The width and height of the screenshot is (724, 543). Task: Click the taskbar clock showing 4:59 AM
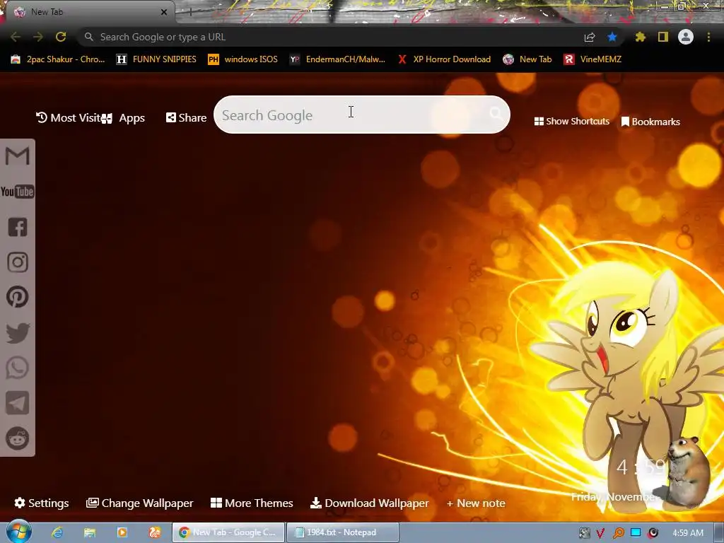(688, 533)
